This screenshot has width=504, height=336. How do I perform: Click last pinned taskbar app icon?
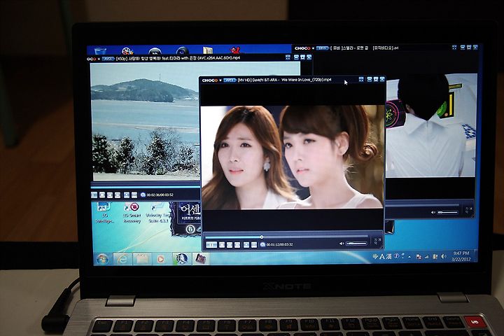(x=201, y=258)
